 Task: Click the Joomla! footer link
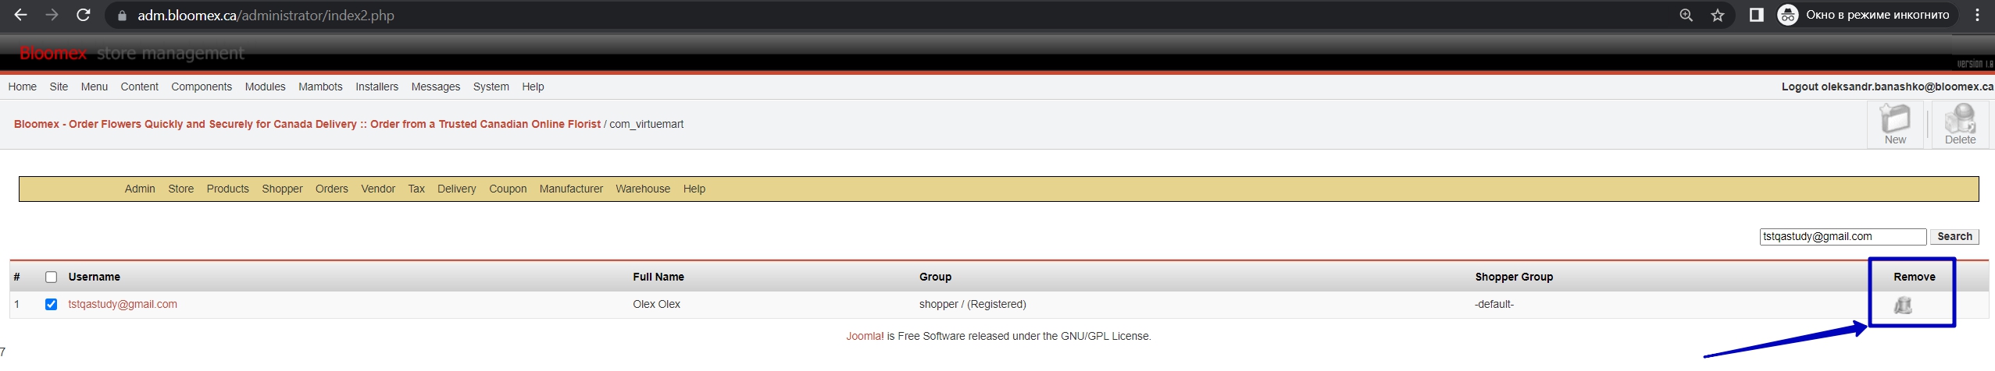coord(865,336)
